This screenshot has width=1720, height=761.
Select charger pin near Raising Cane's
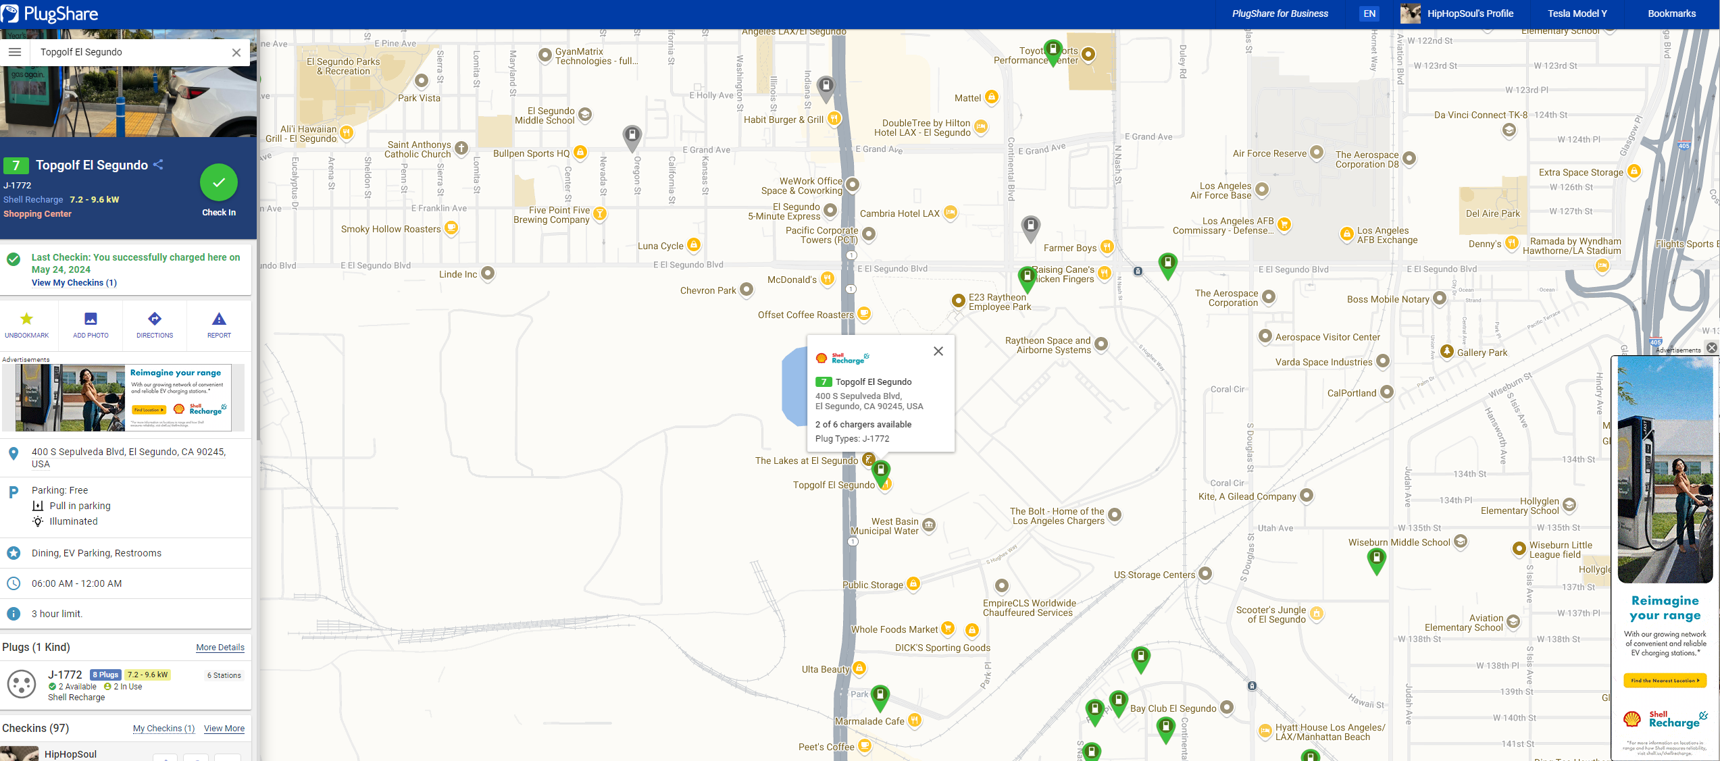tap(1027, 278)
